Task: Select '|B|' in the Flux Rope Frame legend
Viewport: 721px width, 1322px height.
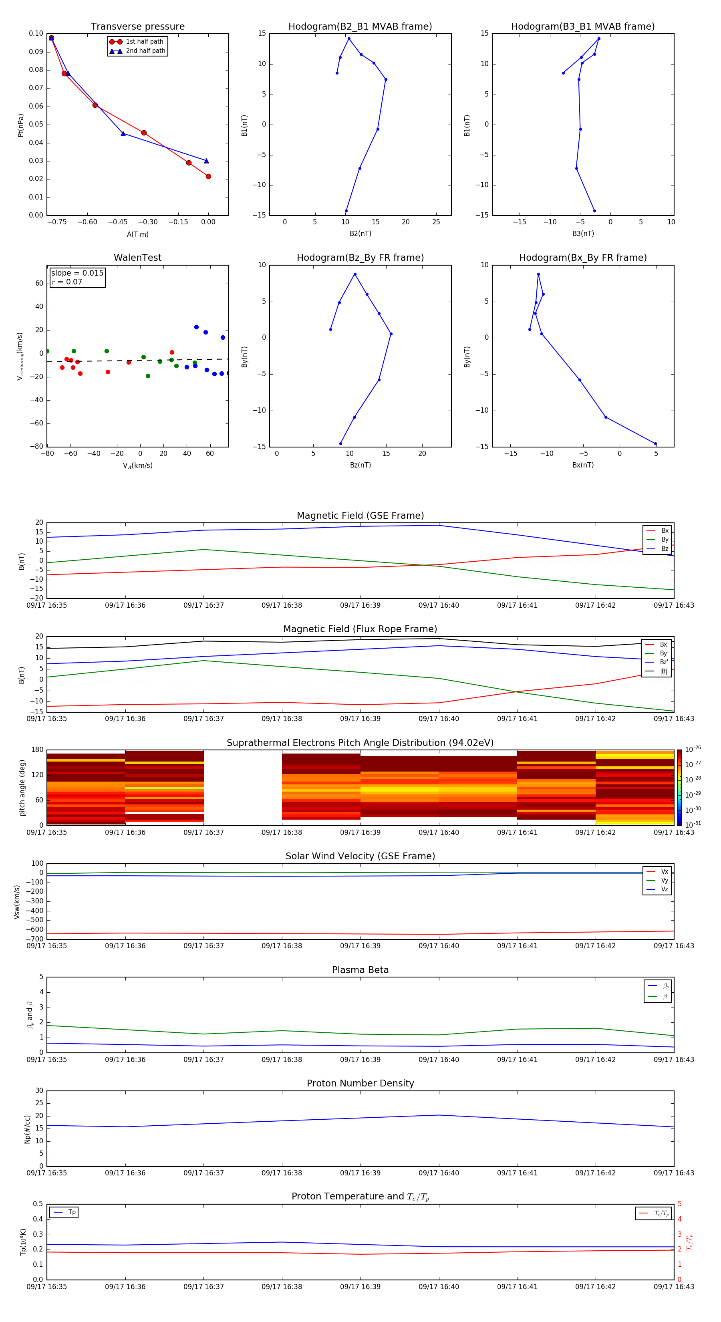Action: [x=657, y=671]
